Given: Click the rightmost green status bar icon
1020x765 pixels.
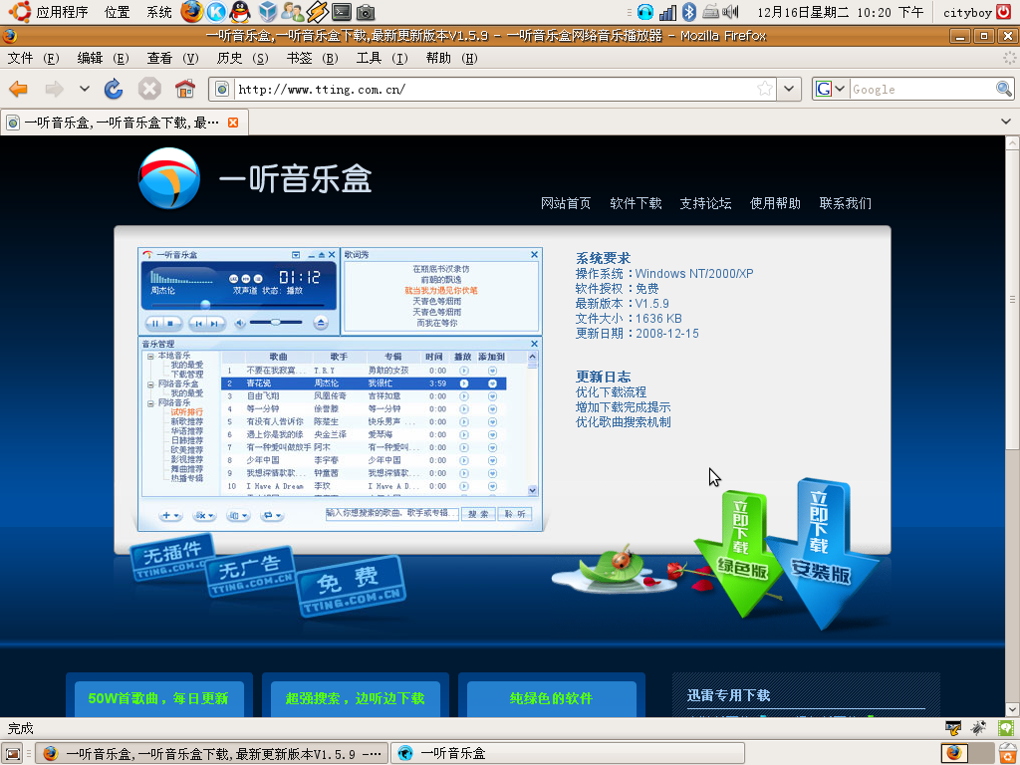Looking at the screenshot, I should point(1006,728).
